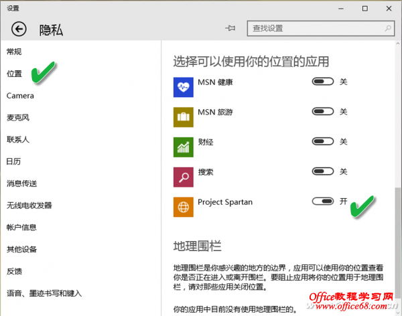Open 语音、墨迹书写和键入 settings
This screenshot has height=316, width=402.
(44, 293)
